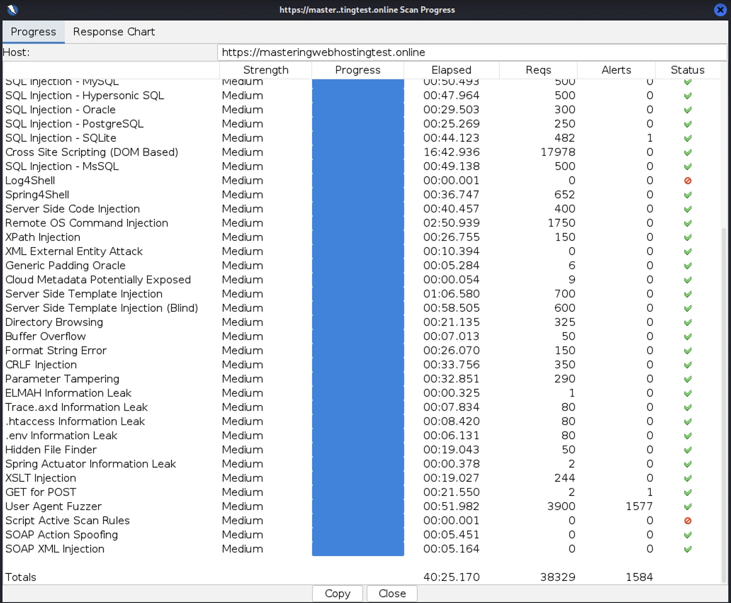Click the Elapsed column header
The image size is (731, 603).
pyautogui.click(x=451, y=70)
